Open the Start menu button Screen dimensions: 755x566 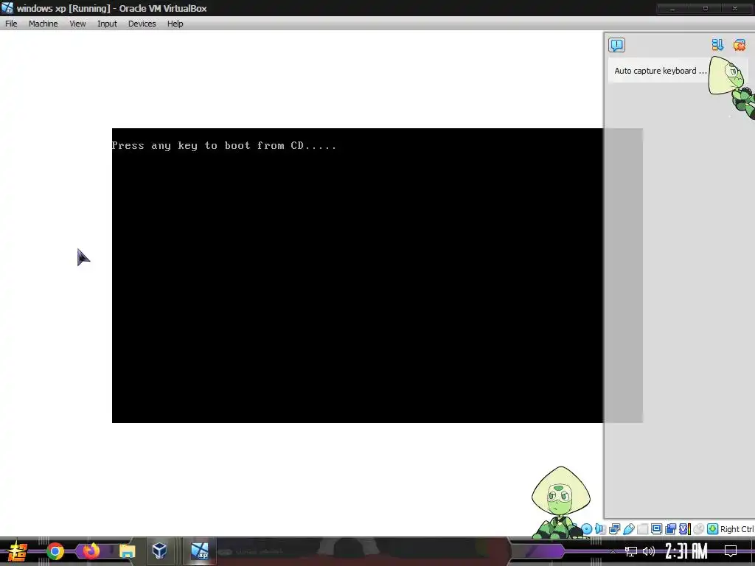(x=18, y=551)
